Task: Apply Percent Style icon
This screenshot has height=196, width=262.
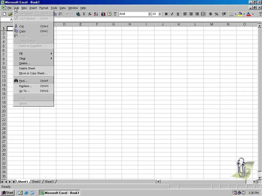Action: pyautogui.click(x=216, y=14)
